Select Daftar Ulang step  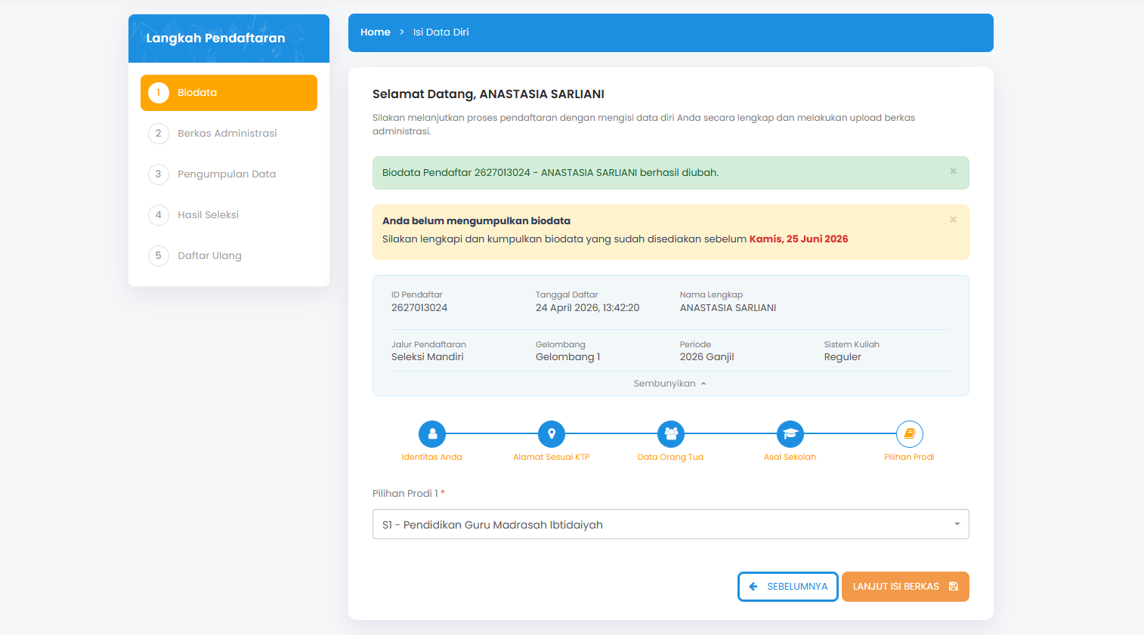tap(209, 256)
